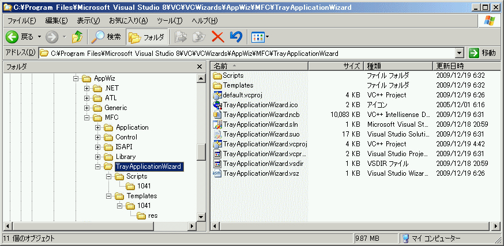
Task: Select the Scripts folder icon in file list
Action: tap(217, 76)
